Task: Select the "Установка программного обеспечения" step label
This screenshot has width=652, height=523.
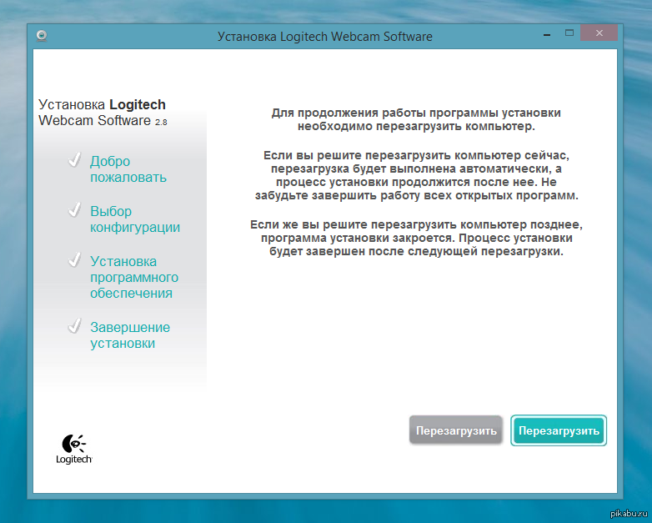Action: pyautogui.click(x=133, y=277)
